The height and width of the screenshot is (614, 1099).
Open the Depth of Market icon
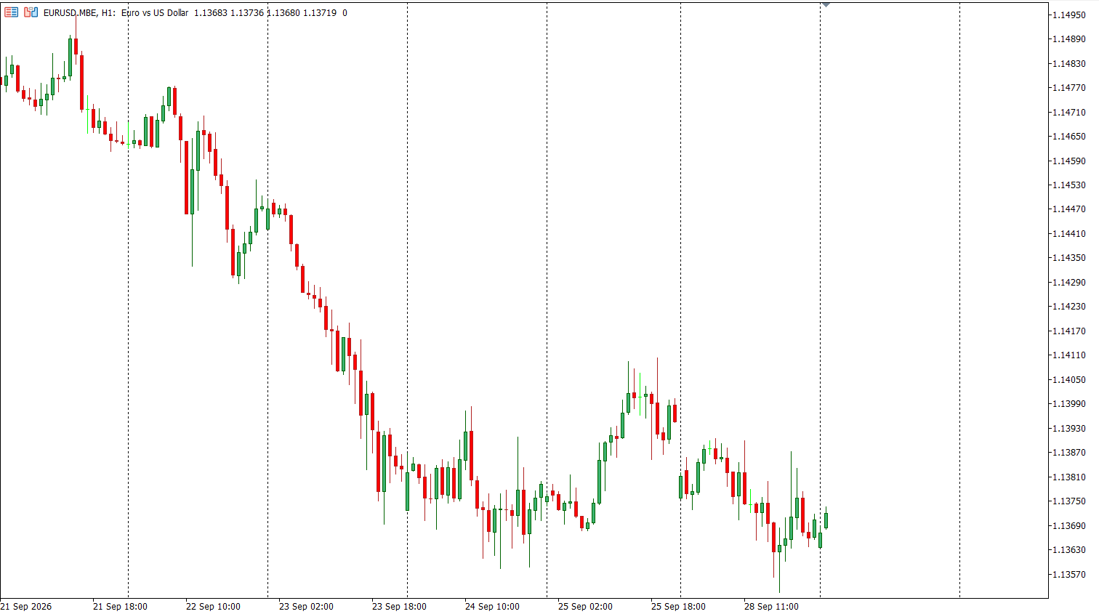pyautogui.click(x=31, y=12)
